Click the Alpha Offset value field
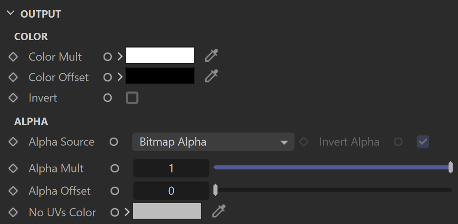 [x=171, y=191]
